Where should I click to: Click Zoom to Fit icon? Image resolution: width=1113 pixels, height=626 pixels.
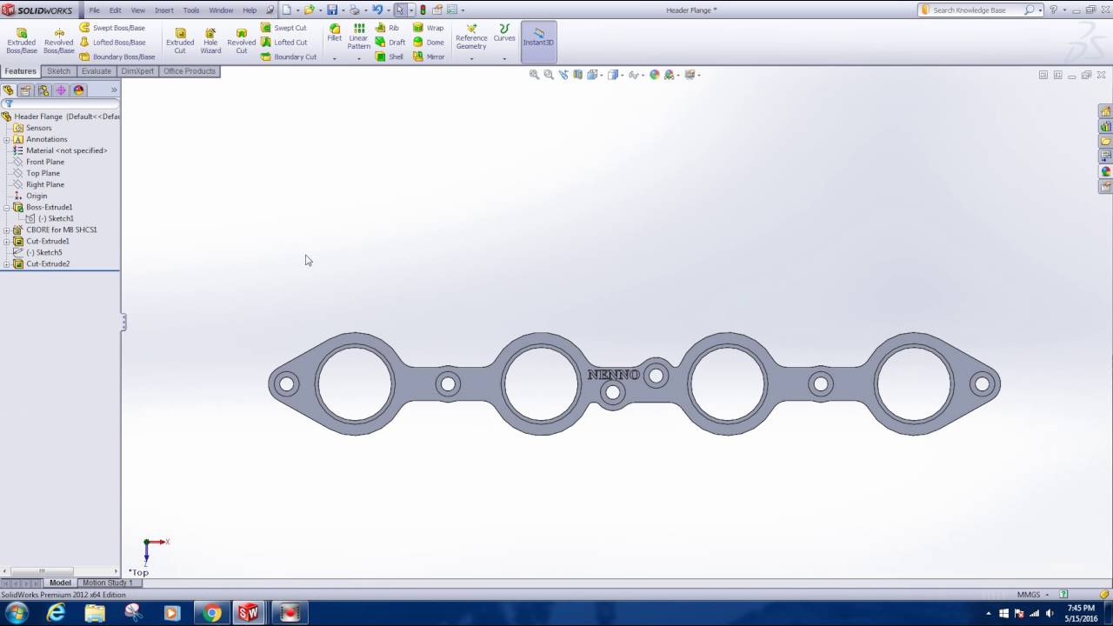[535, 75]
